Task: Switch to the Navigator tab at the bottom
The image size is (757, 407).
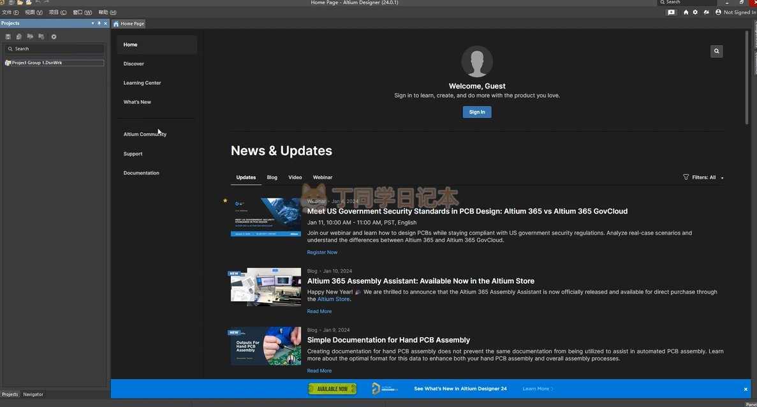Action: 33,394
